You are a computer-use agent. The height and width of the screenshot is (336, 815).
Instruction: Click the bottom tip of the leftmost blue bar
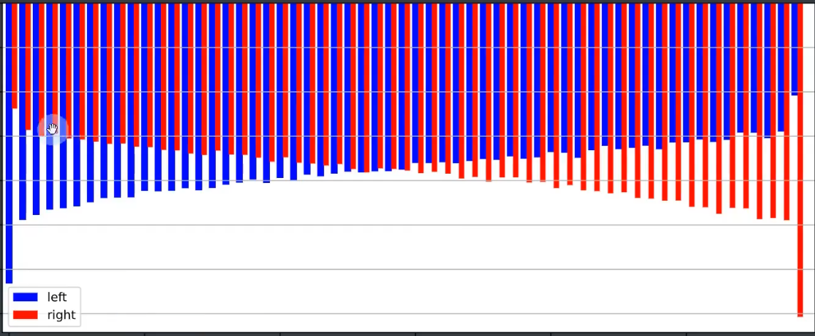click(x=9, y=282)
